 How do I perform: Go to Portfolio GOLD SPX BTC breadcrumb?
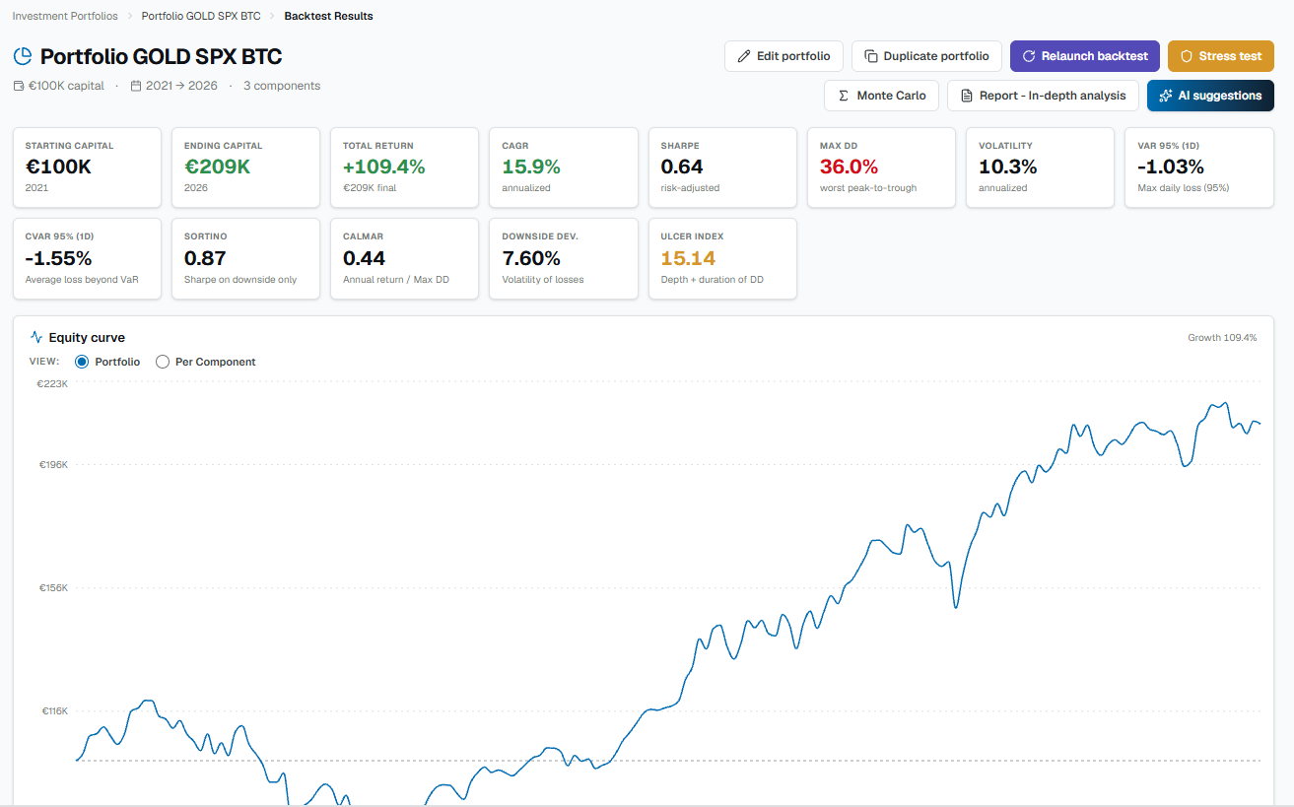[201, 16]
